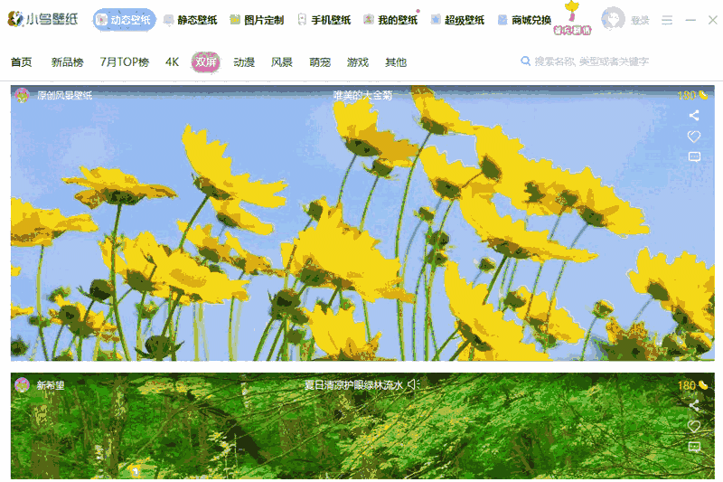Click the 原创风景壁纸 author avatar
The width and height of the screenshot is (723, 482).
(x=22, y=95)
